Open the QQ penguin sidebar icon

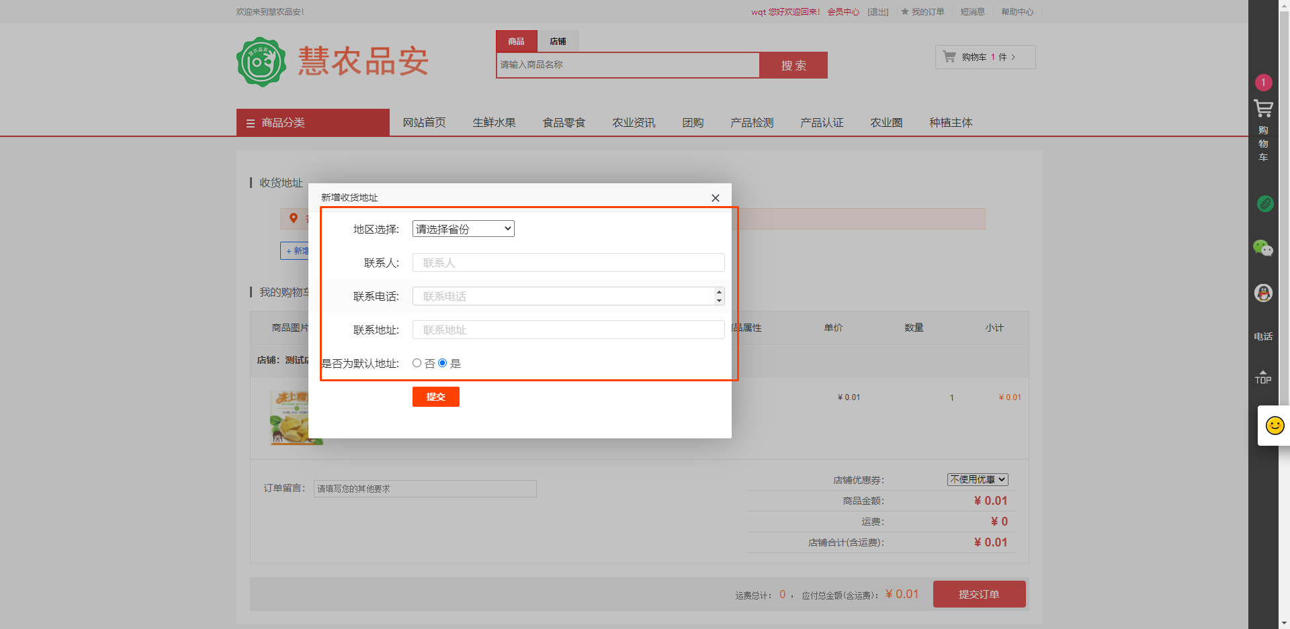point(1263,293)
